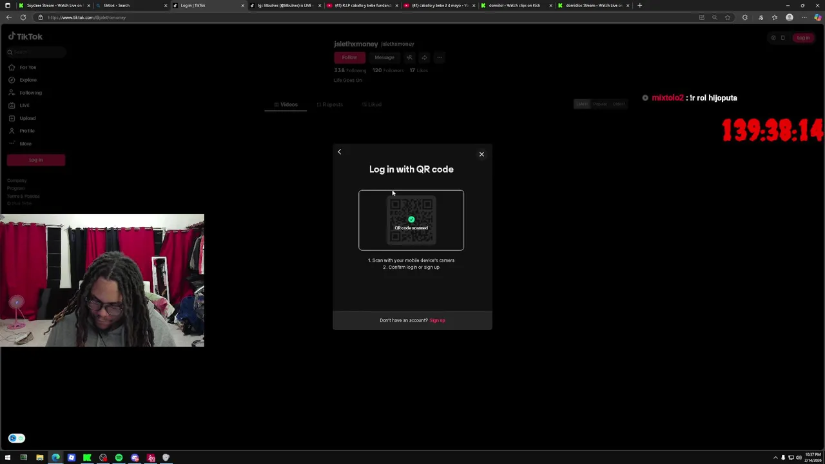Switch to the Liked tab
This screenshot has width=825, height=464.
click(372, 104)
